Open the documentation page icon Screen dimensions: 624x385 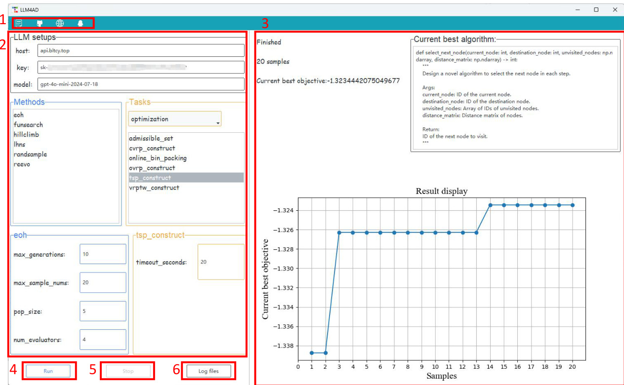19,23
